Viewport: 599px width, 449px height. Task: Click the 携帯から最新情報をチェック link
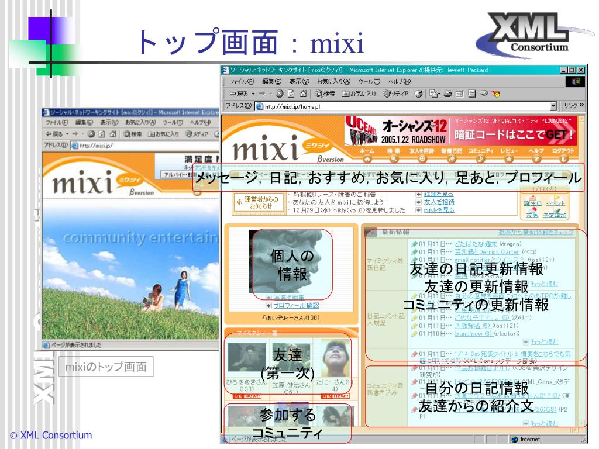(536, 232)
